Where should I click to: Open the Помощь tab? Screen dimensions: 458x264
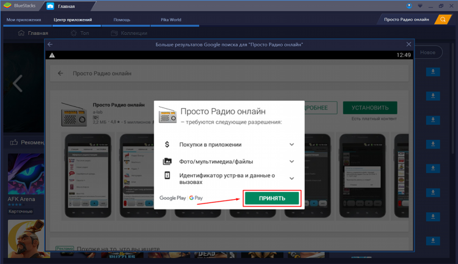point(122,20)
